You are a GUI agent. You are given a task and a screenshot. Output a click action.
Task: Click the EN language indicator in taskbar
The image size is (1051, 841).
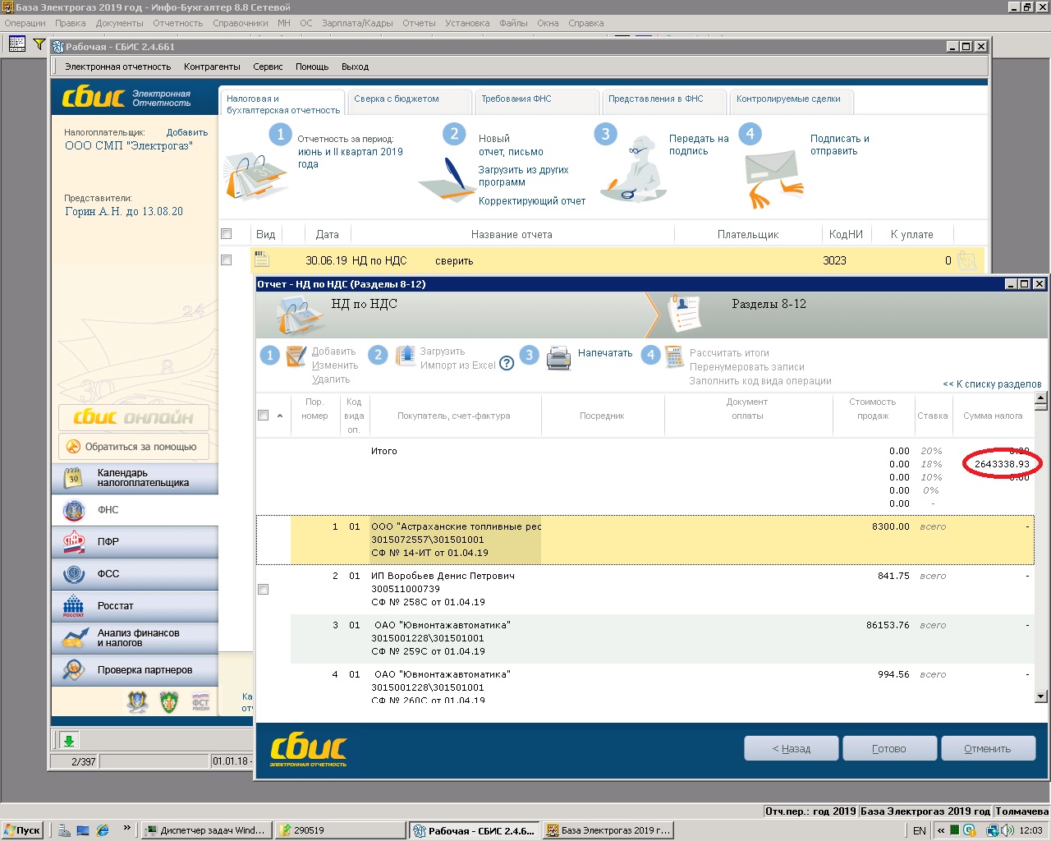tap(920, 830)
